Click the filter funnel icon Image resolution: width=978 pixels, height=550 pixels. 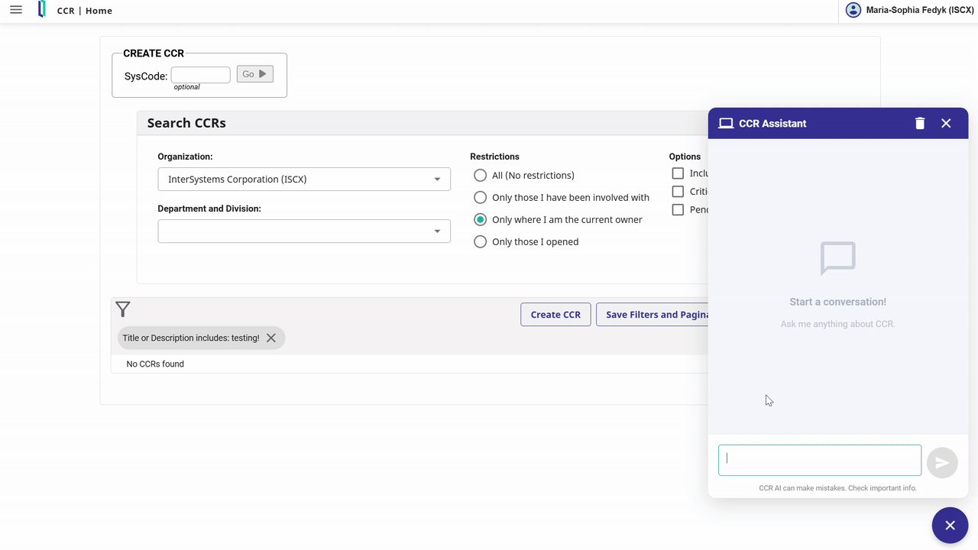[x=123, y=309]
